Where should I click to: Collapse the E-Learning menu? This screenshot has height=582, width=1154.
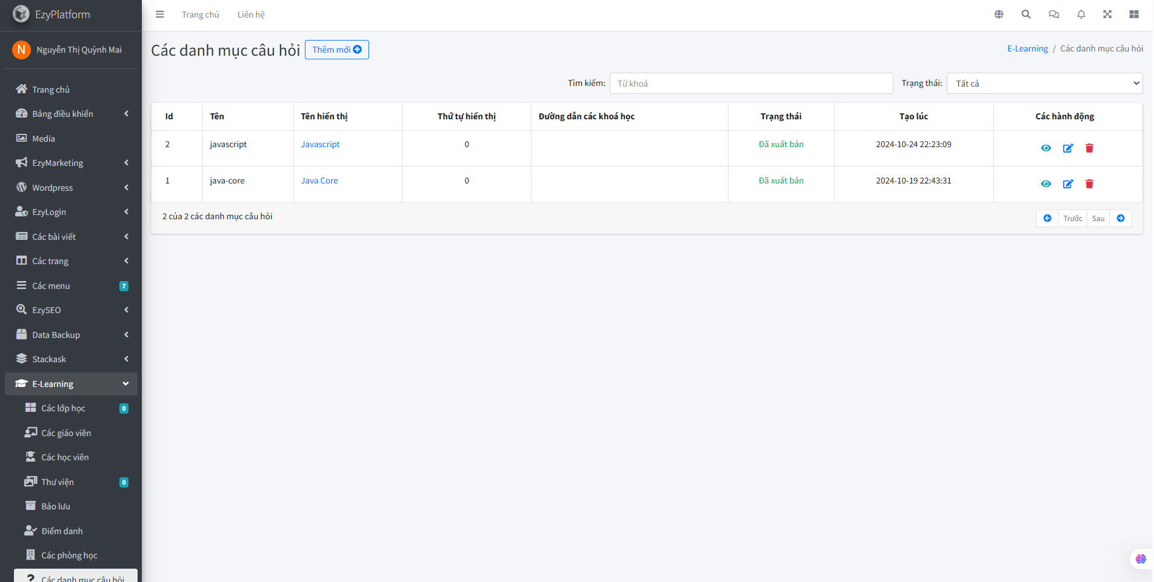(x=71, y=384)
